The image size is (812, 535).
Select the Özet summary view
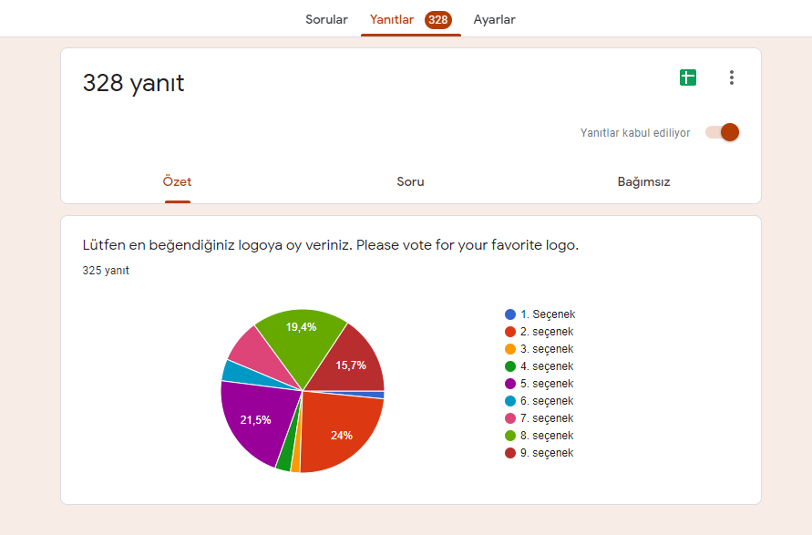(177, 181)
